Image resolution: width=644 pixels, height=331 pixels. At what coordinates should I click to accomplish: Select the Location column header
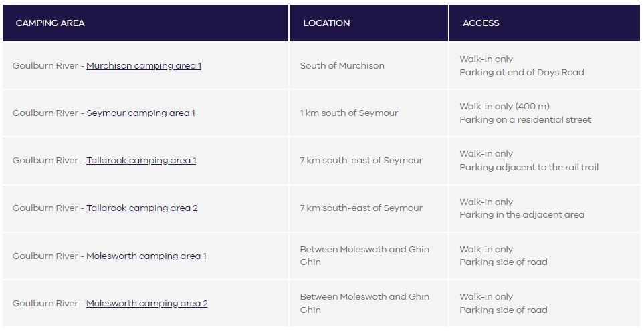coord(326,23)
